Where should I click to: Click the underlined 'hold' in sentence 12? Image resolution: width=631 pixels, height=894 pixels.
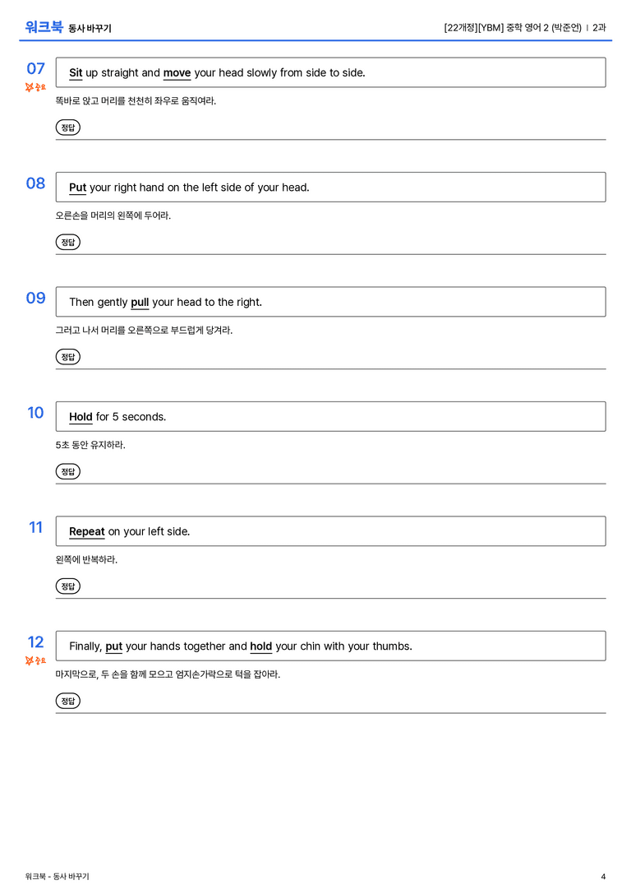pos(260,646)
